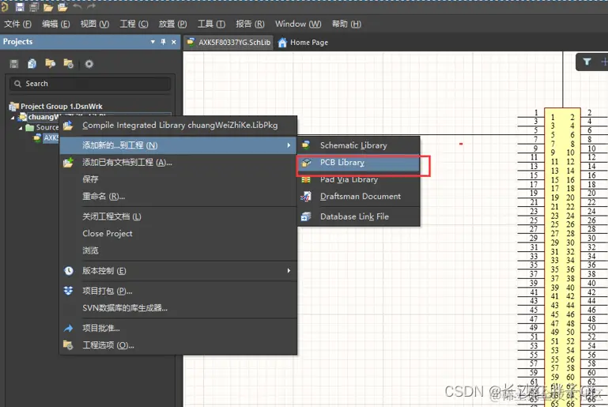Open the 帮助 (H) menu

346,24
